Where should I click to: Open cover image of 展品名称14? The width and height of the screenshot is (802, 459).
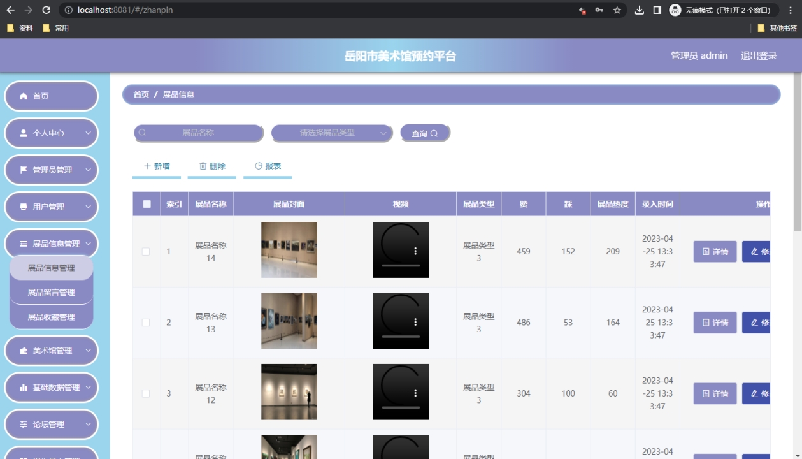point(289,250)
